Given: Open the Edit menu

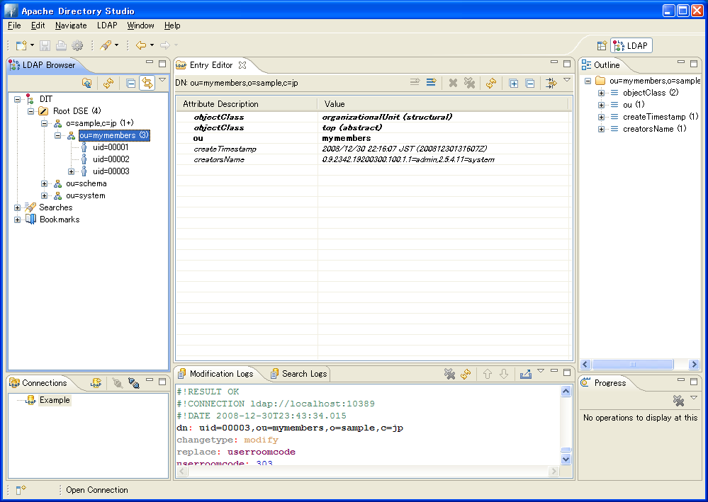Looking at the screenshot, I should [38, 25].
